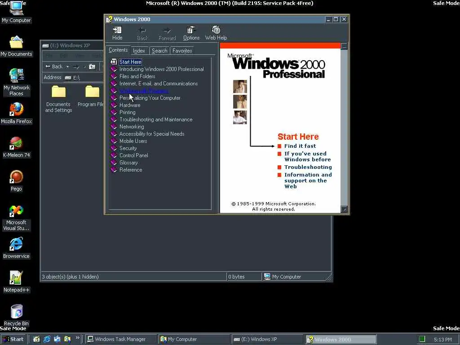Click Information and support on the Web
460x345 pixels.
pos(308,181)
